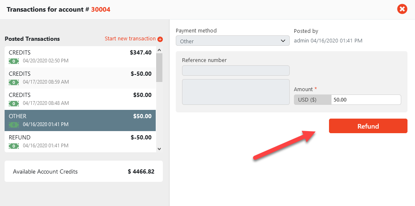Click money icon on 08:48 AM CREDITS transaction

(14, 103)
